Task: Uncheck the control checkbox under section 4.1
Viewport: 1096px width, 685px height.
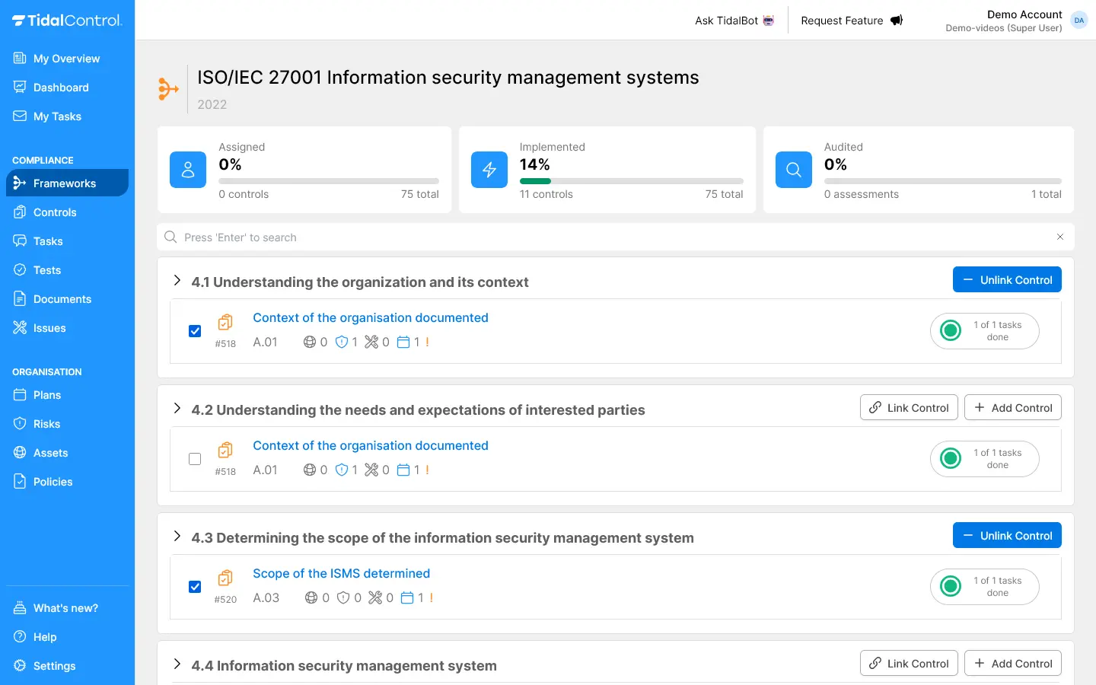Action: click(x=195, y=331)
